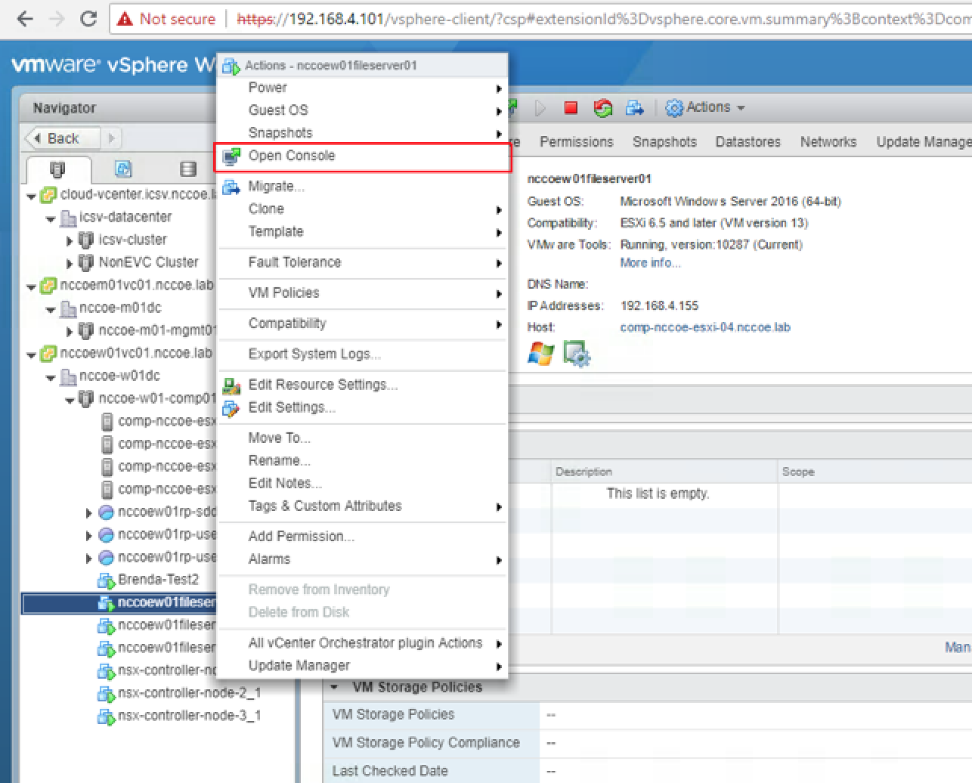The width and height of the screenshot is (972, 783).
Task: Collapse the nccoe-w01-comp01 cluster node
Action: coord(70,400)
